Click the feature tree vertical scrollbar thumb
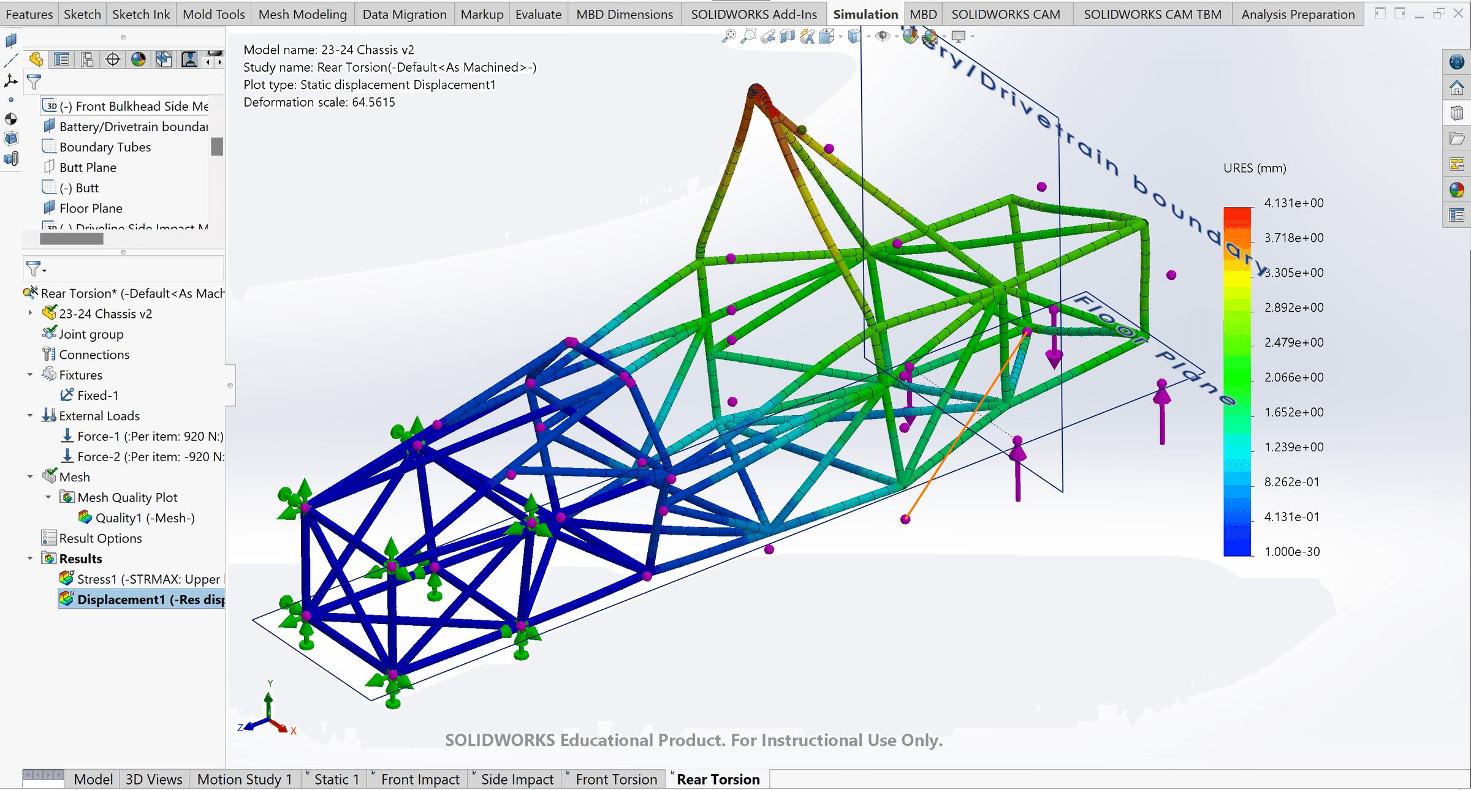Viewport: 1471px width, 790px height. coord(216,146)
